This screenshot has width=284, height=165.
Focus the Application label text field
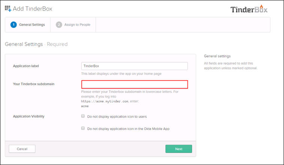point(134,66)
